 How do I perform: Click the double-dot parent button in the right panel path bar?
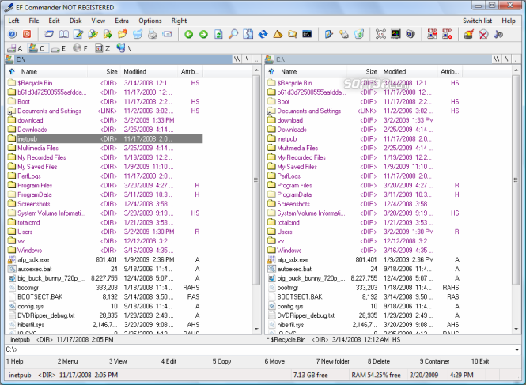(x=516, y=59)
